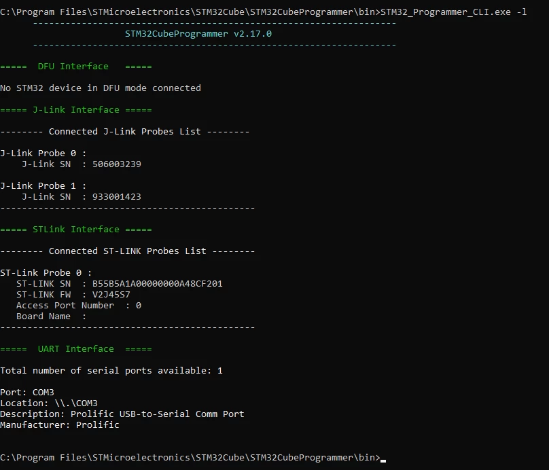
Task: Click the 'Connected ST-LINK Probes List' line
Action: tap(128, 251)
